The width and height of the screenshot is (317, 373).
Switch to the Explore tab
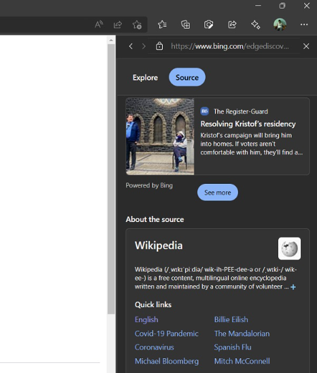pos(145,77)
